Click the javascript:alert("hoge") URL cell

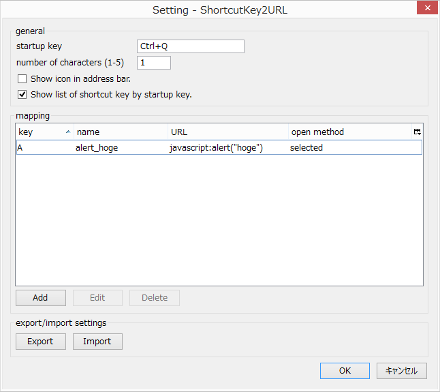click(x=216, y=148)
